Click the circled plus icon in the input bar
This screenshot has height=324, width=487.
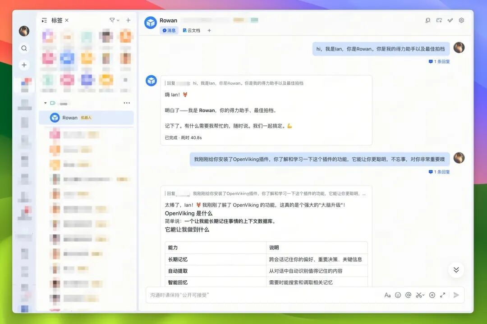click(432, 295)
